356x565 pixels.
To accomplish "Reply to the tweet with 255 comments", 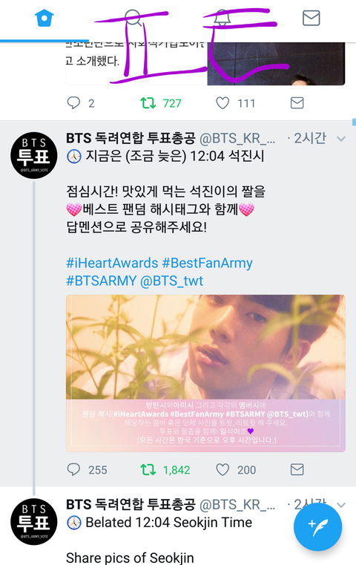I will [73, 469].
